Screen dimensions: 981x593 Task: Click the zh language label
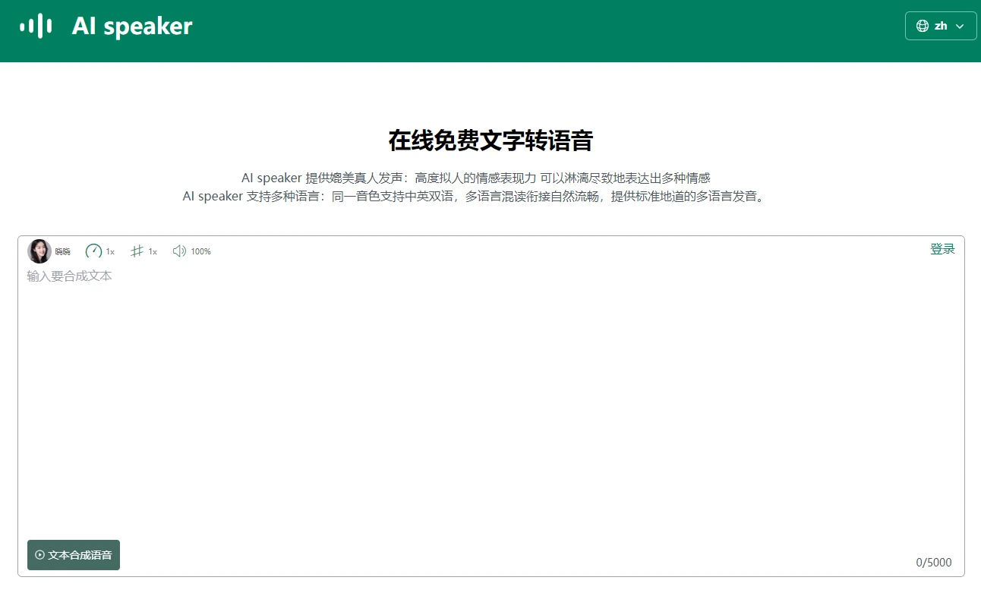coord(941,26)
